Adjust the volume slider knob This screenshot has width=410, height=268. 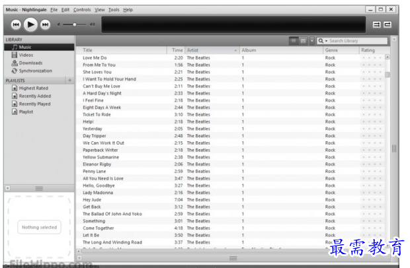pos(75,24)
